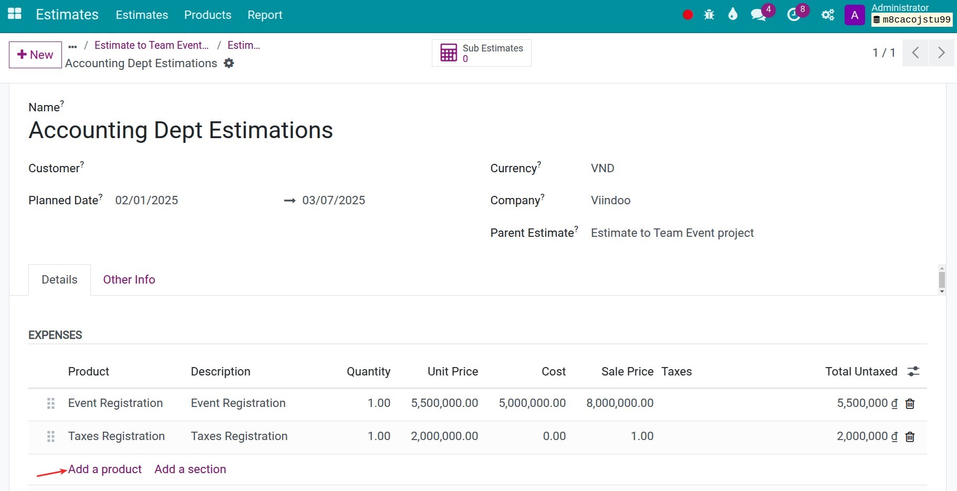Sort by Quantity column header
Viewport: 957px width, 491px height.
(x=369, y=371)
